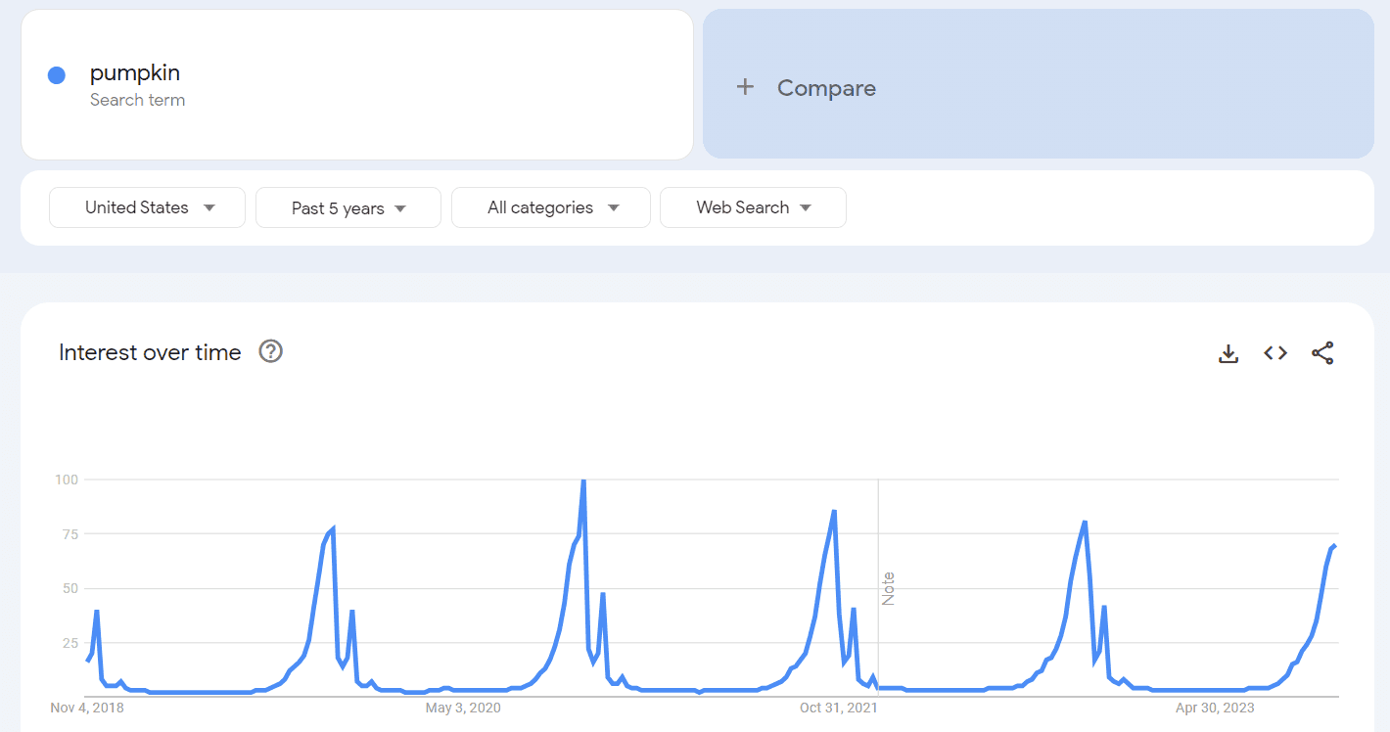
Task: Click the 25 y-axis value
Action: 69,643
